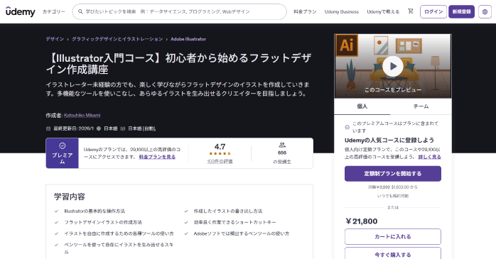Focus the course search field
The image size is (496, 259).
[x=179, y=11]
